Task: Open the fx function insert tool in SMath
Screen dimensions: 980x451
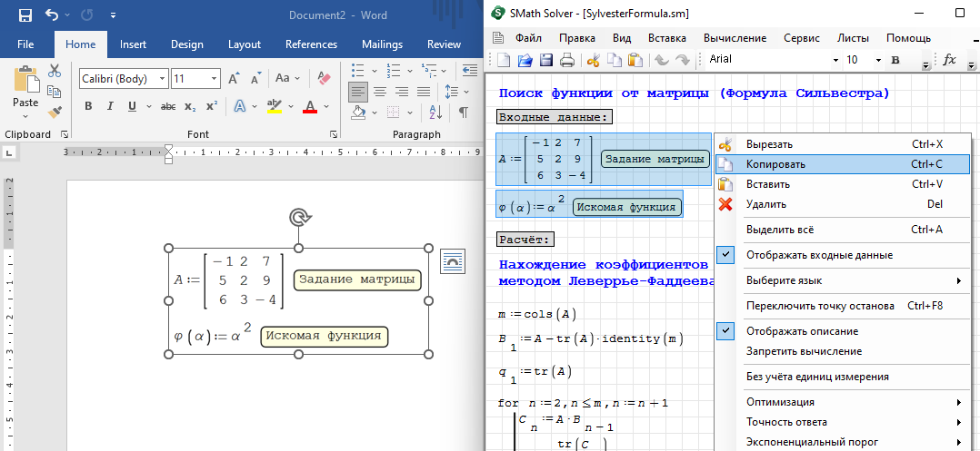Action: pyautogui.click(x=950, y=60)
